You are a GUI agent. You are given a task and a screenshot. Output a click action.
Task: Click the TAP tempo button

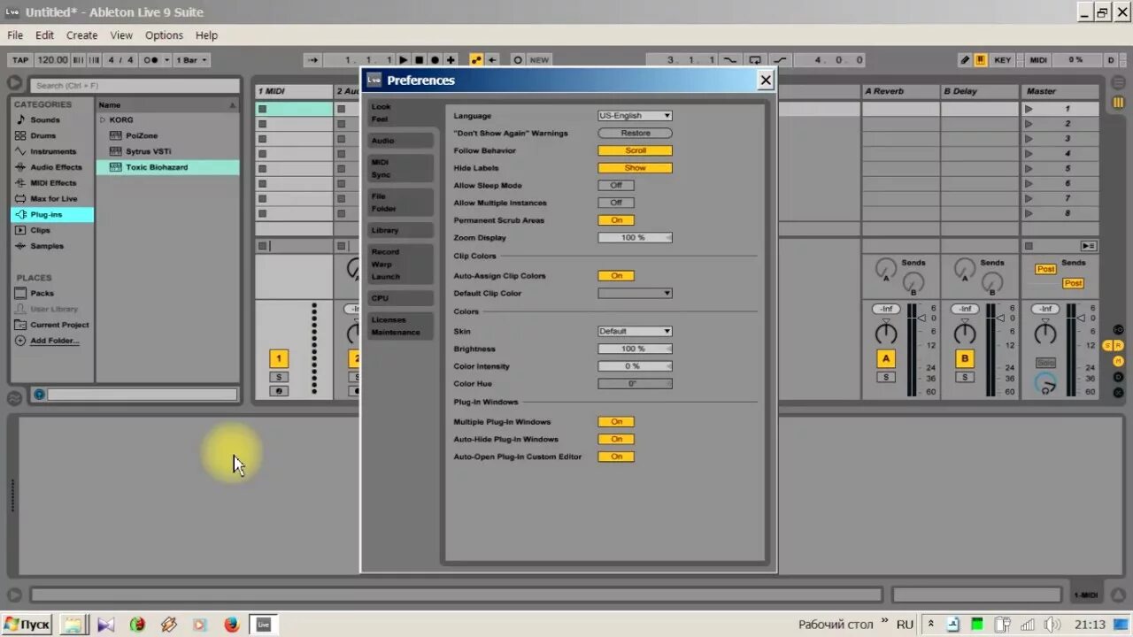coord(20,60)
